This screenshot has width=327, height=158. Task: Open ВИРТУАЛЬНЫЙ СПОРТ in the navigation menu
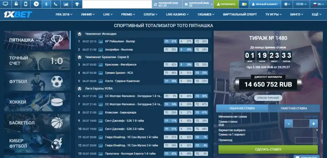point(240,15)
